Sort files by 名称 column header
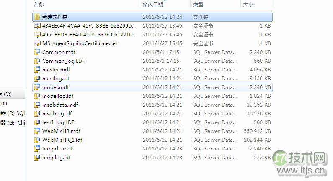 tap(39, 4)
